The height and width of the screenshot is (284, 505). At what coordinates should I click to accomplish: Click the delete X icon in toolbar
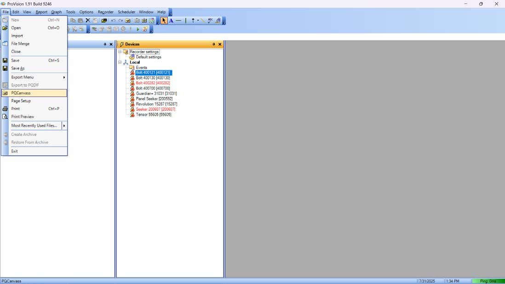pyautogui.click(x=88, y=21)
